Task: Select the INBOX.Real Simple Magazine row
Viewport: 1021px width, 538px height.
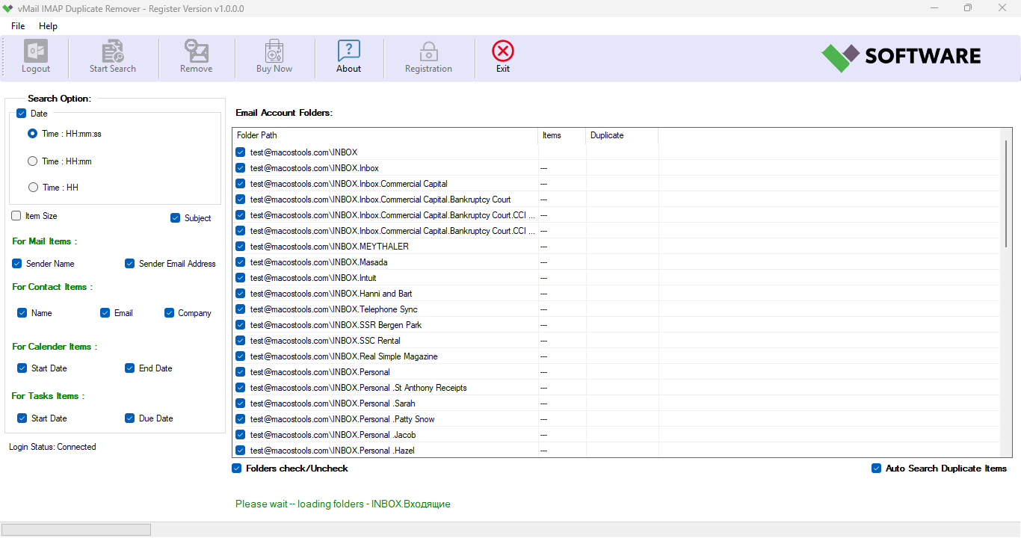Action: tap(616, 356)
